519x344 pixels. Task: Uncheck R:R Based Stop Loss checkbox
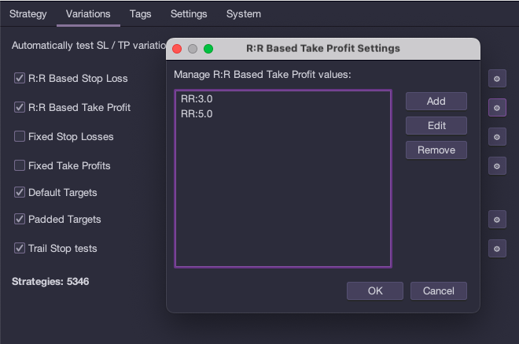pos(20,78)
